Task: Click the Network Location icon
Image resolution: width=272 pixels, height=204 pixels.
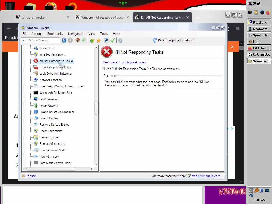Action: click(36, 80)
